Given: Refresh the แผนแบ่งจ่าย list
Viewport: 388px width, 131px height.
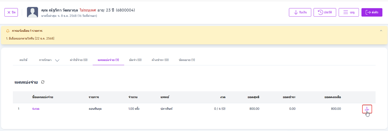Looking at the screenshot, I should click(43, 82).
